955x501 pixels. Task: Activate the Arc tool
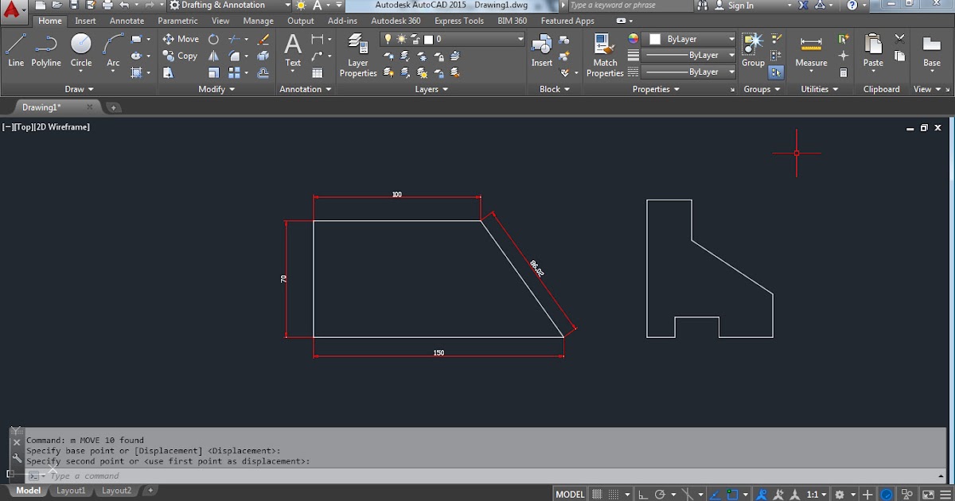pos(112,48)
